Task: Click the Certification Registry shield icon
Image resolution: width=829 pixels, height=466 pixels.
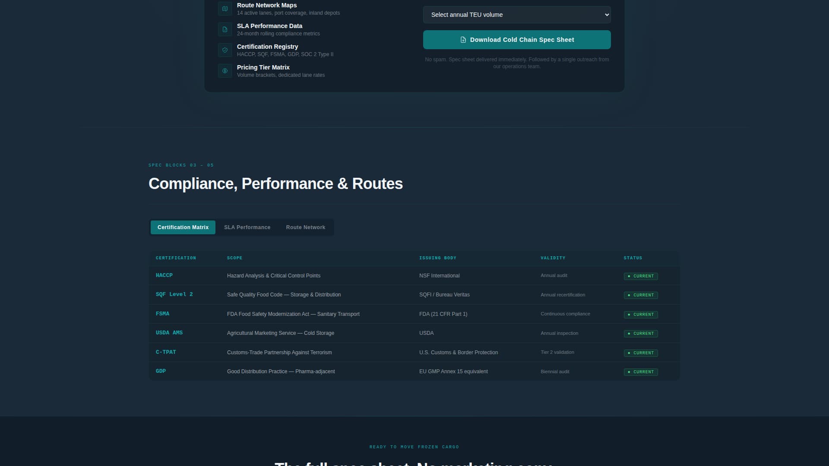Action: [225, 50]
